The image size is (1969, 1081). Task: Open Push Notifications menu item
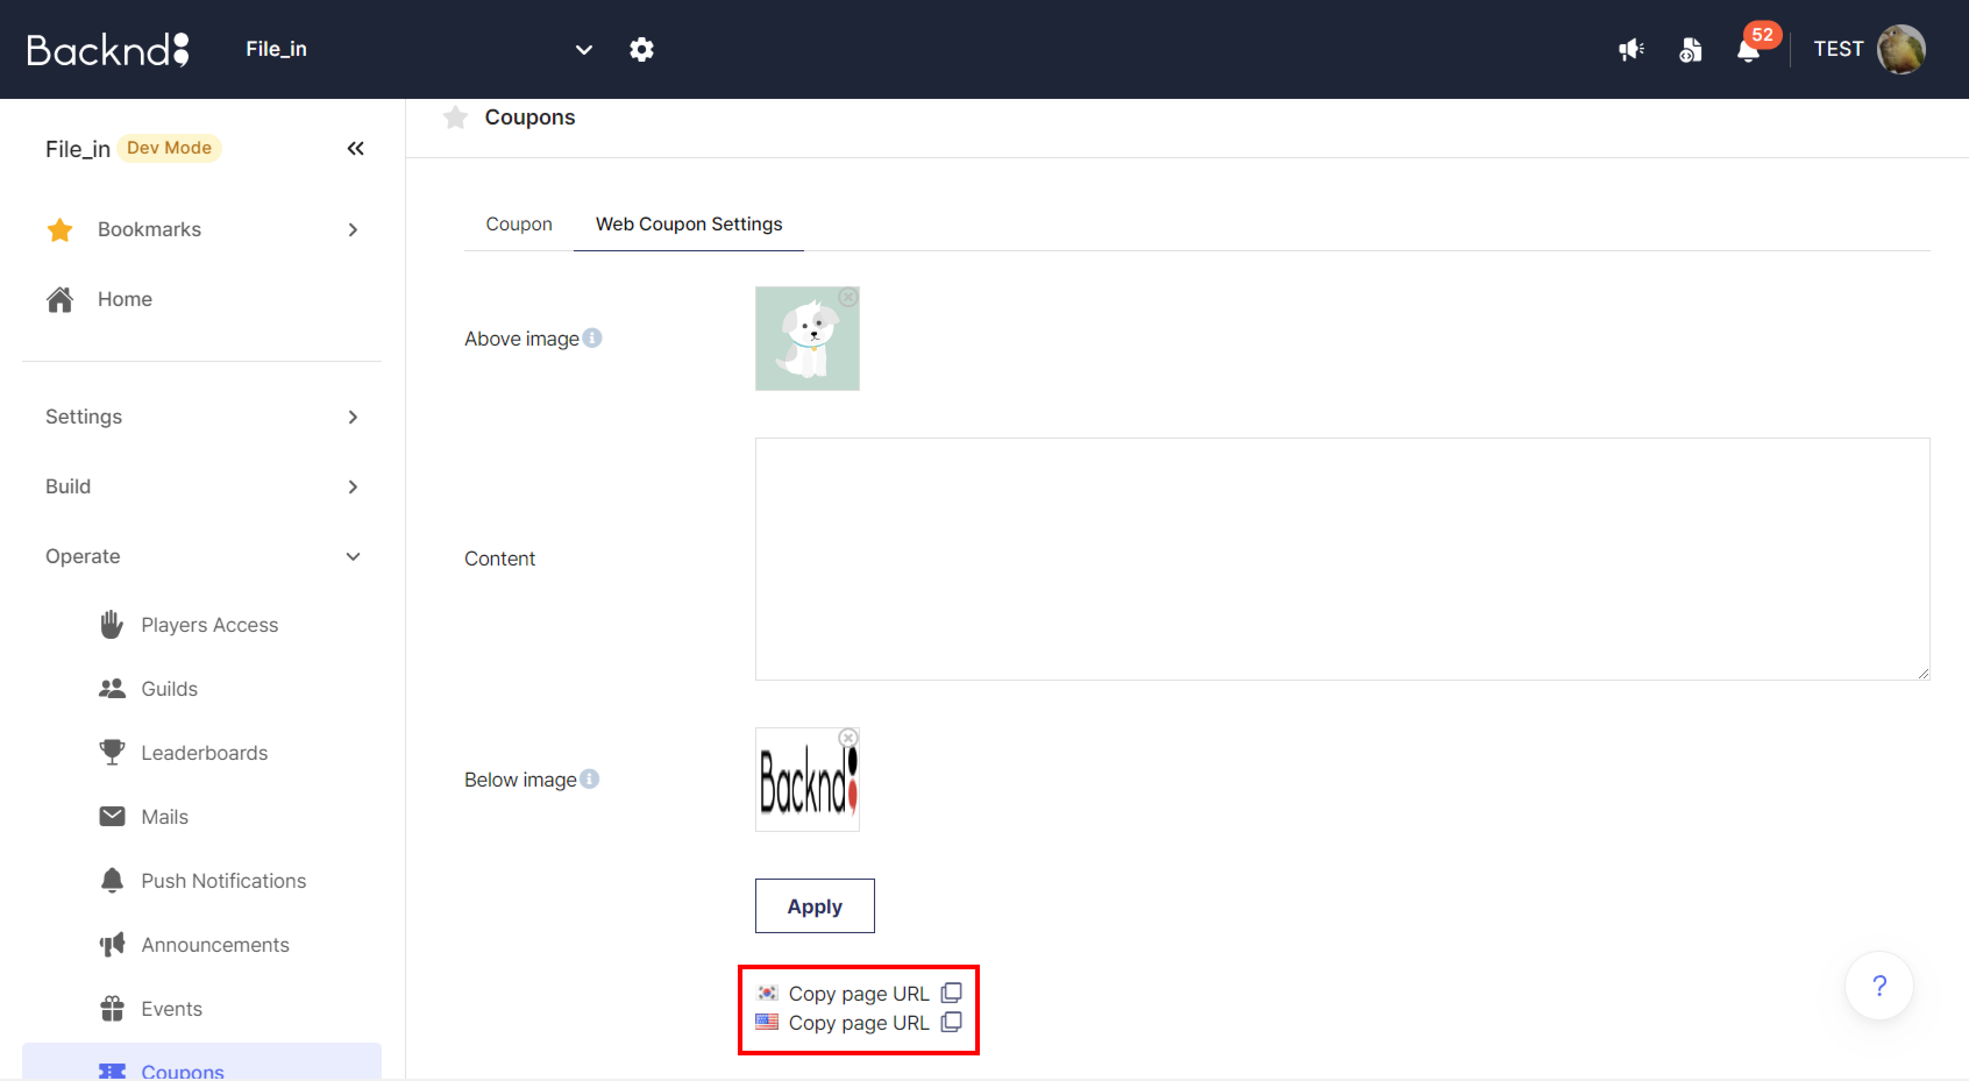coord(202,881)
